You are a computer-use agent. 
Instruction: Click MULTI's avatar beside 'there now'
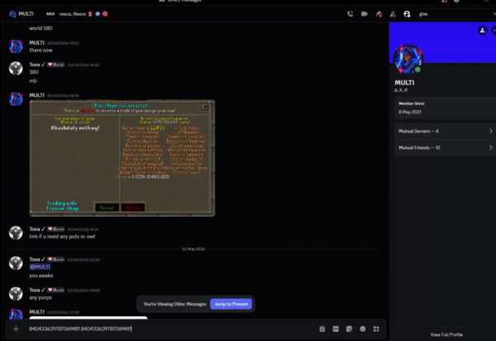[16, 46]
